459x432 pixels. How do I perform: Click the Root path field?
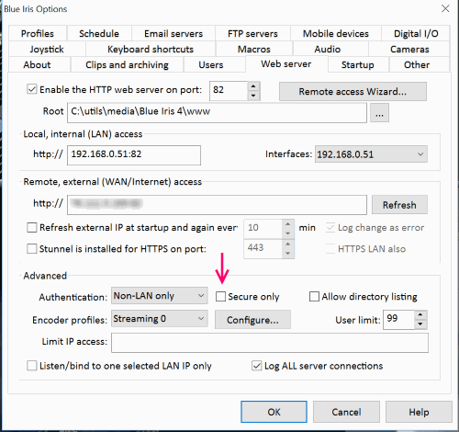coord(217,113)
